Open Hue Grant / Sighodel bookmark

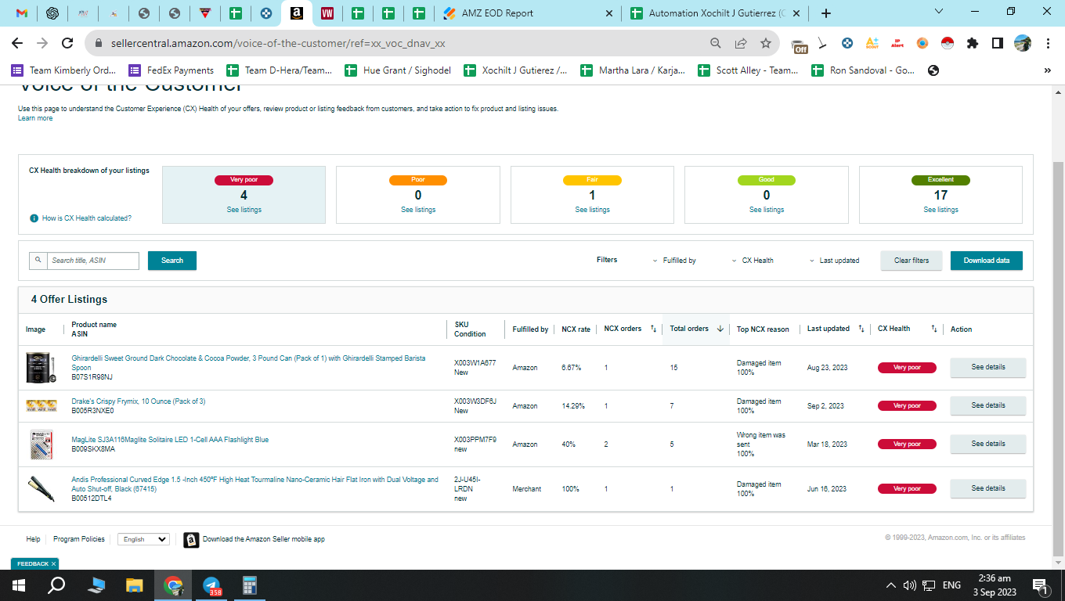coord(398,70)
